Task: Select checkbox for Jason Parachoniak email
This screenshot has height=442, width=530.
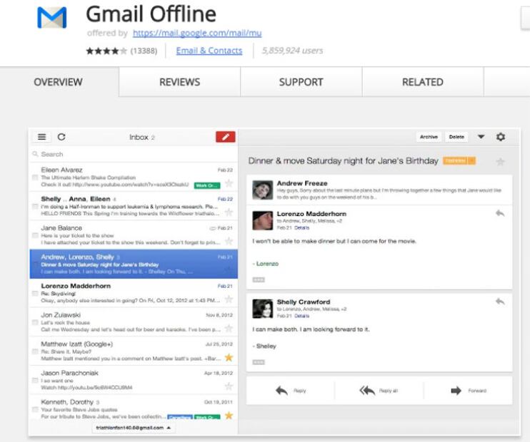Action: 35,380
